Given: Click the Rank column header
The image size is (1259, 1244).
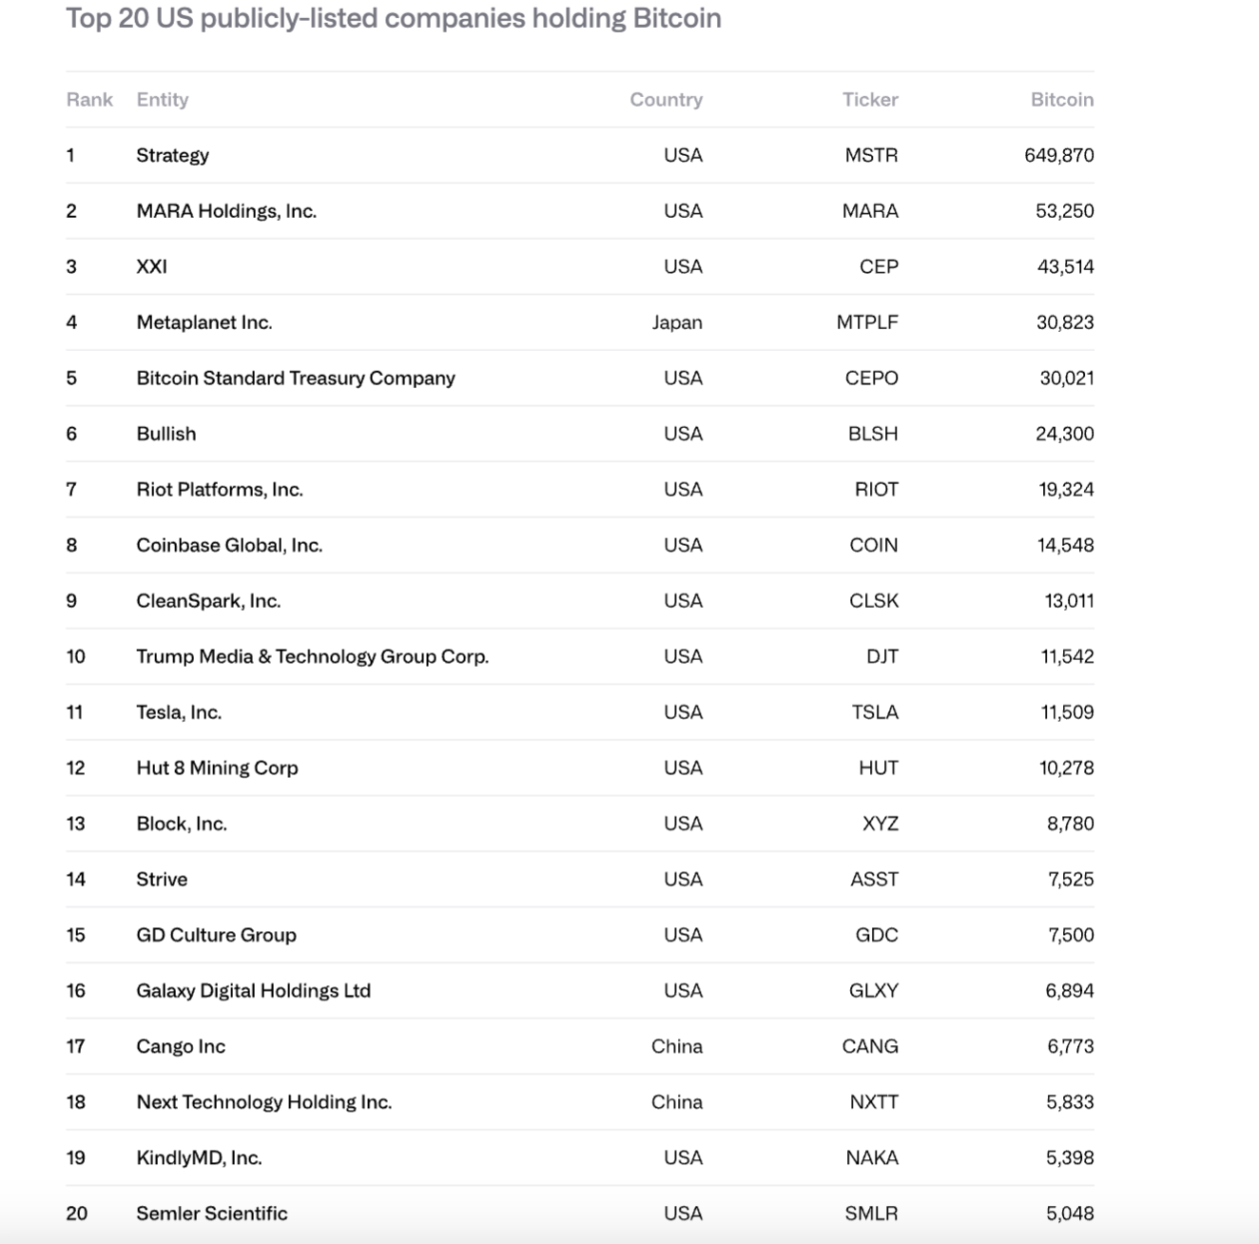Looking at the screenshot, I should (x=89, y=100).
